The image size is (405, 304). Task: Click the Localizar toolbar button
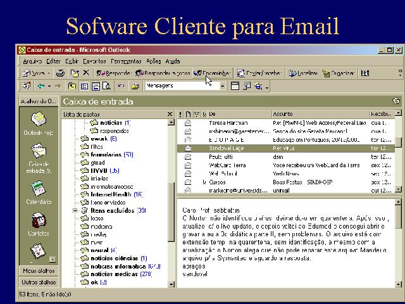click(303, 73)
